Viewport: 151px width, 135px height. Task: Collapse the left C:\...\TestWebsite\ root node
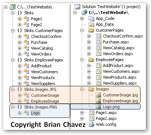(6, 7)
